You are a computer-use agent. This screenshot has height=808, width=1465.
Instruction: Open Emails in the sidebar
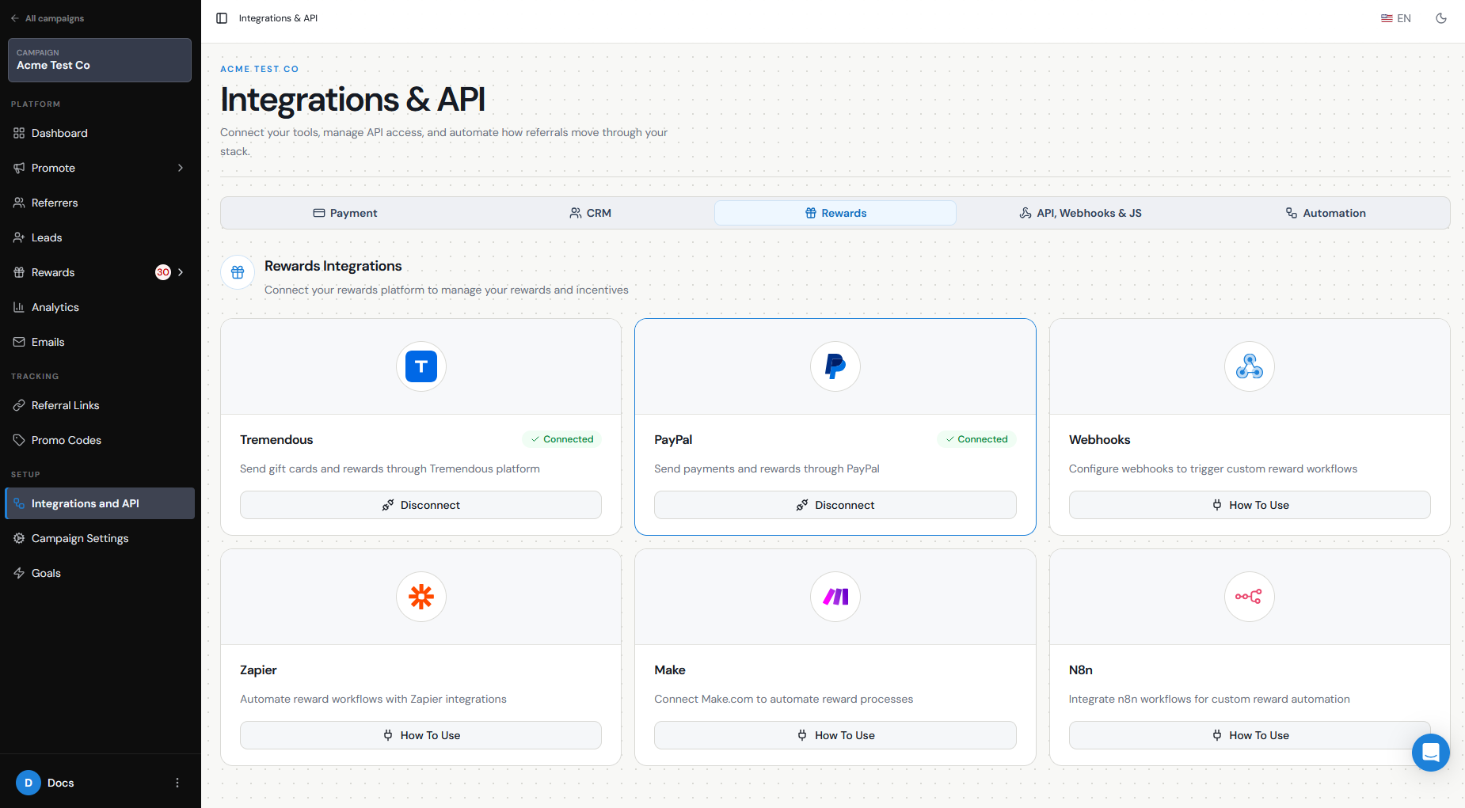(100, 342)
